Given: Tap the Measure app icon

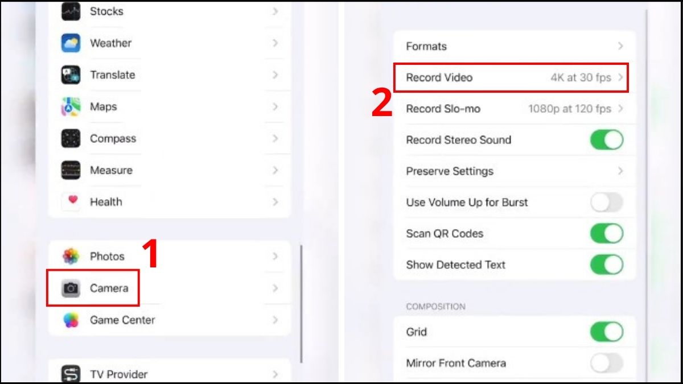Looking at the screenshot, I should pyautogui.click(x=71, y=170).
